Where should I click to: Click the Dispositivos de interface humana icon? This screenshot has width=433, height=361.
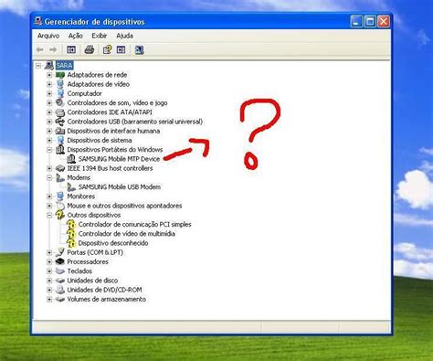coord(60,131)
